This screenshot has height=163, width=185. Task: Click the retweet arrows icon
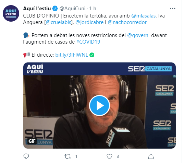pyautogui.click(x=68, y=156)
